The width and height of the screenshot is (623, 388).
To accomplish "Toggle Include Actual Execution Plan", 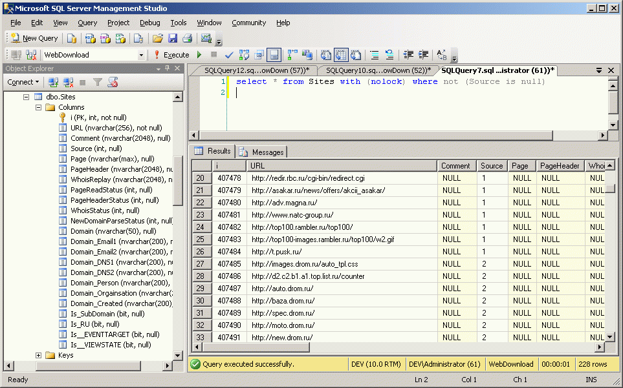I will coord(292,55).
